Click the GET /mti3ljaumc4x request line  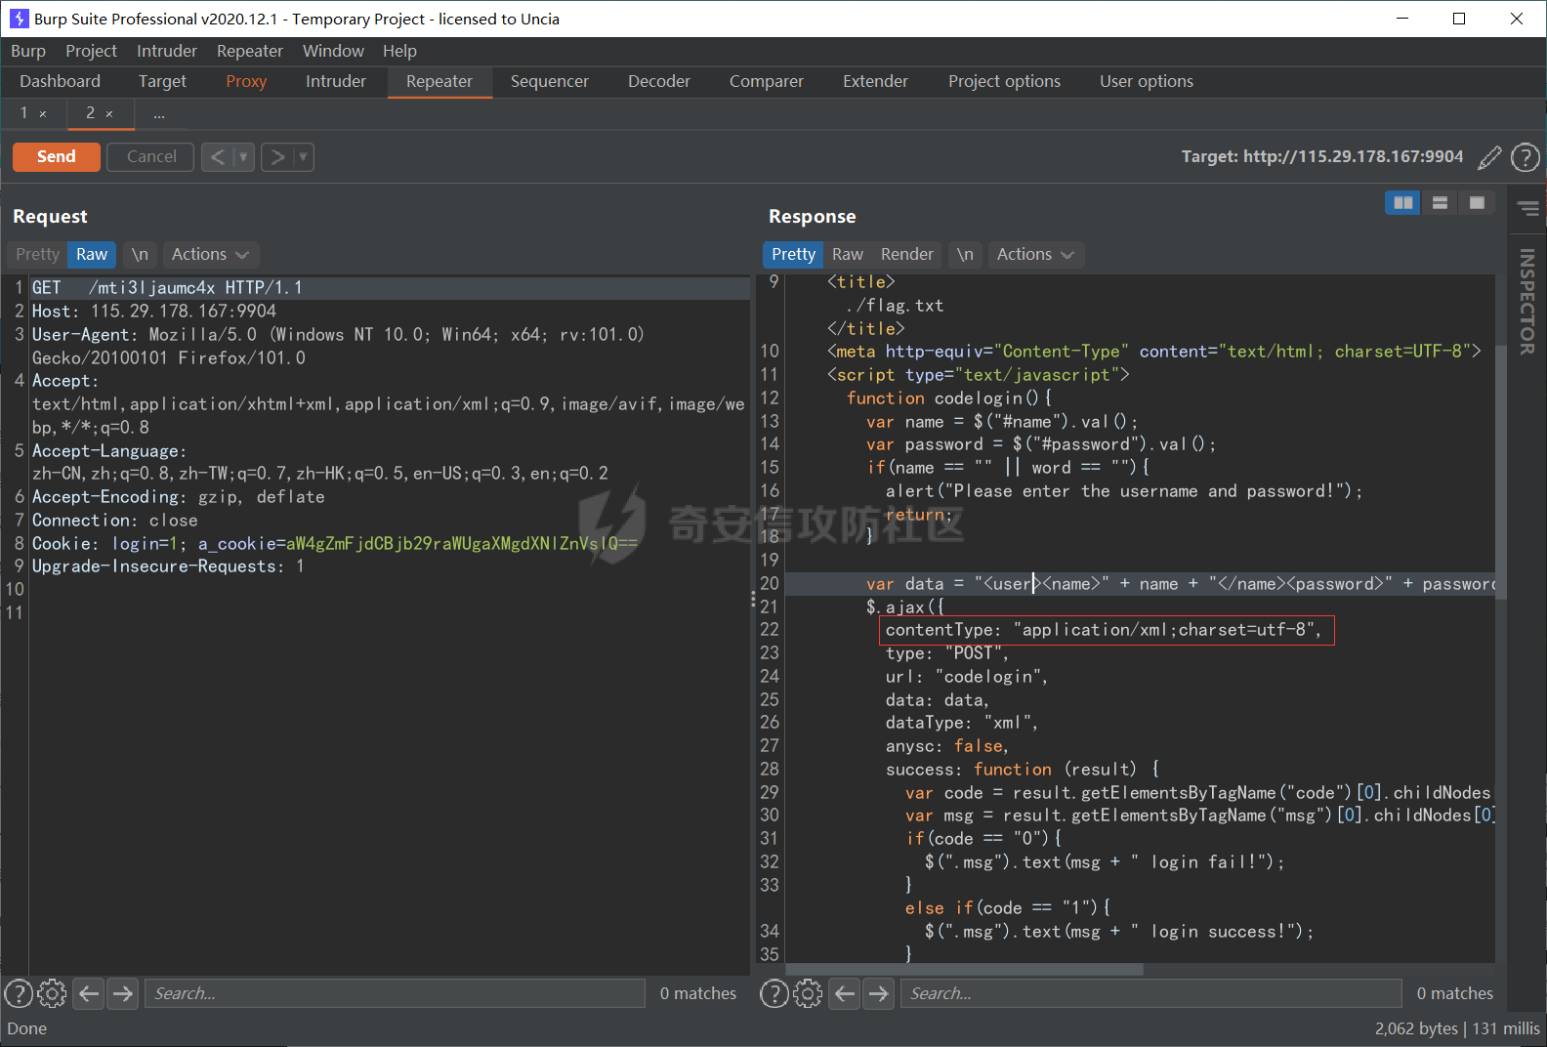click(167, 287)
